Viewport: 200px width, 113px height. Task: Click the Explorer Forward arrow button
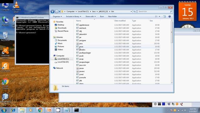(x=57, y=12)
